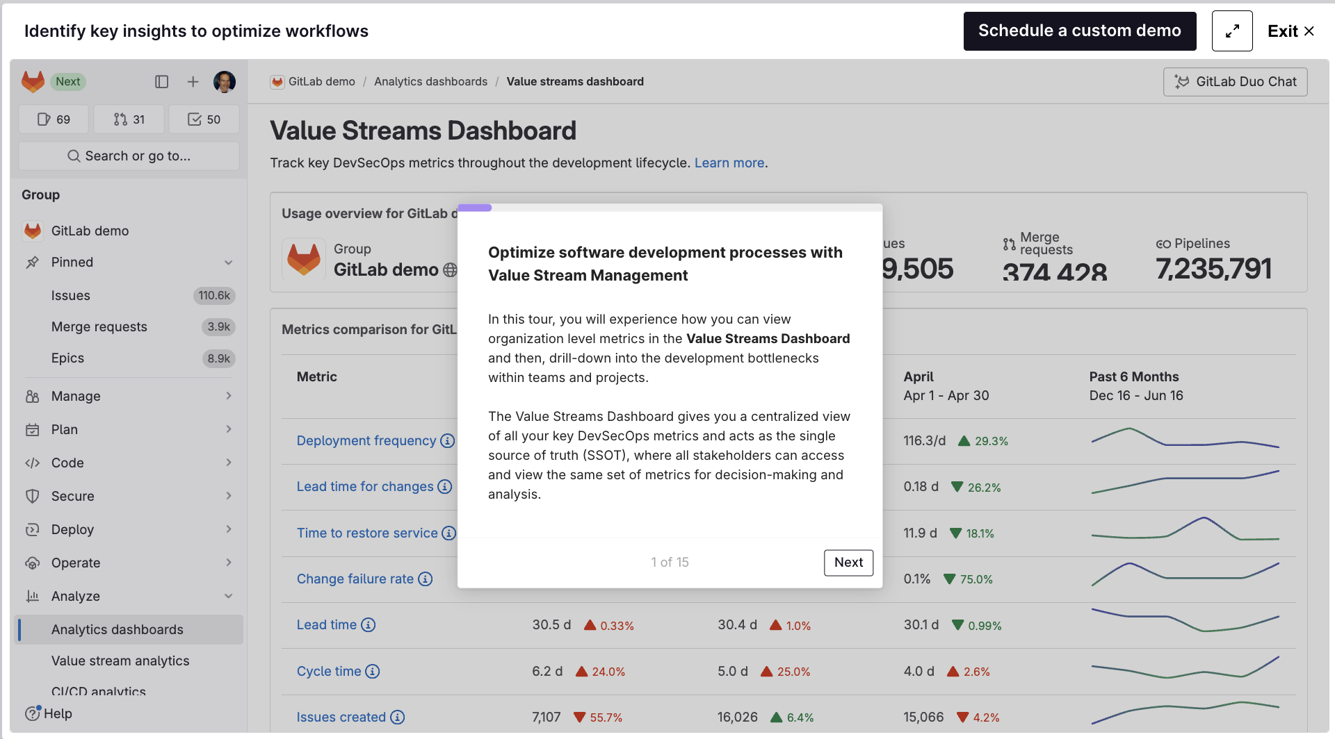The width and height of the screenshot is (1335, 739).
Task: Open GitLab Duo Chat
Action: (1235, 82)
